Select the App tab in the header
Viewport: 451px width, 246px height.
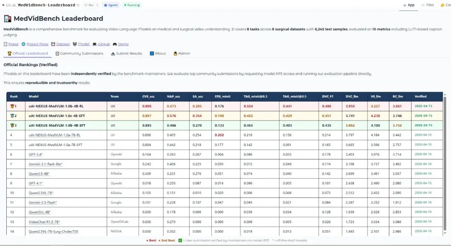408,5
